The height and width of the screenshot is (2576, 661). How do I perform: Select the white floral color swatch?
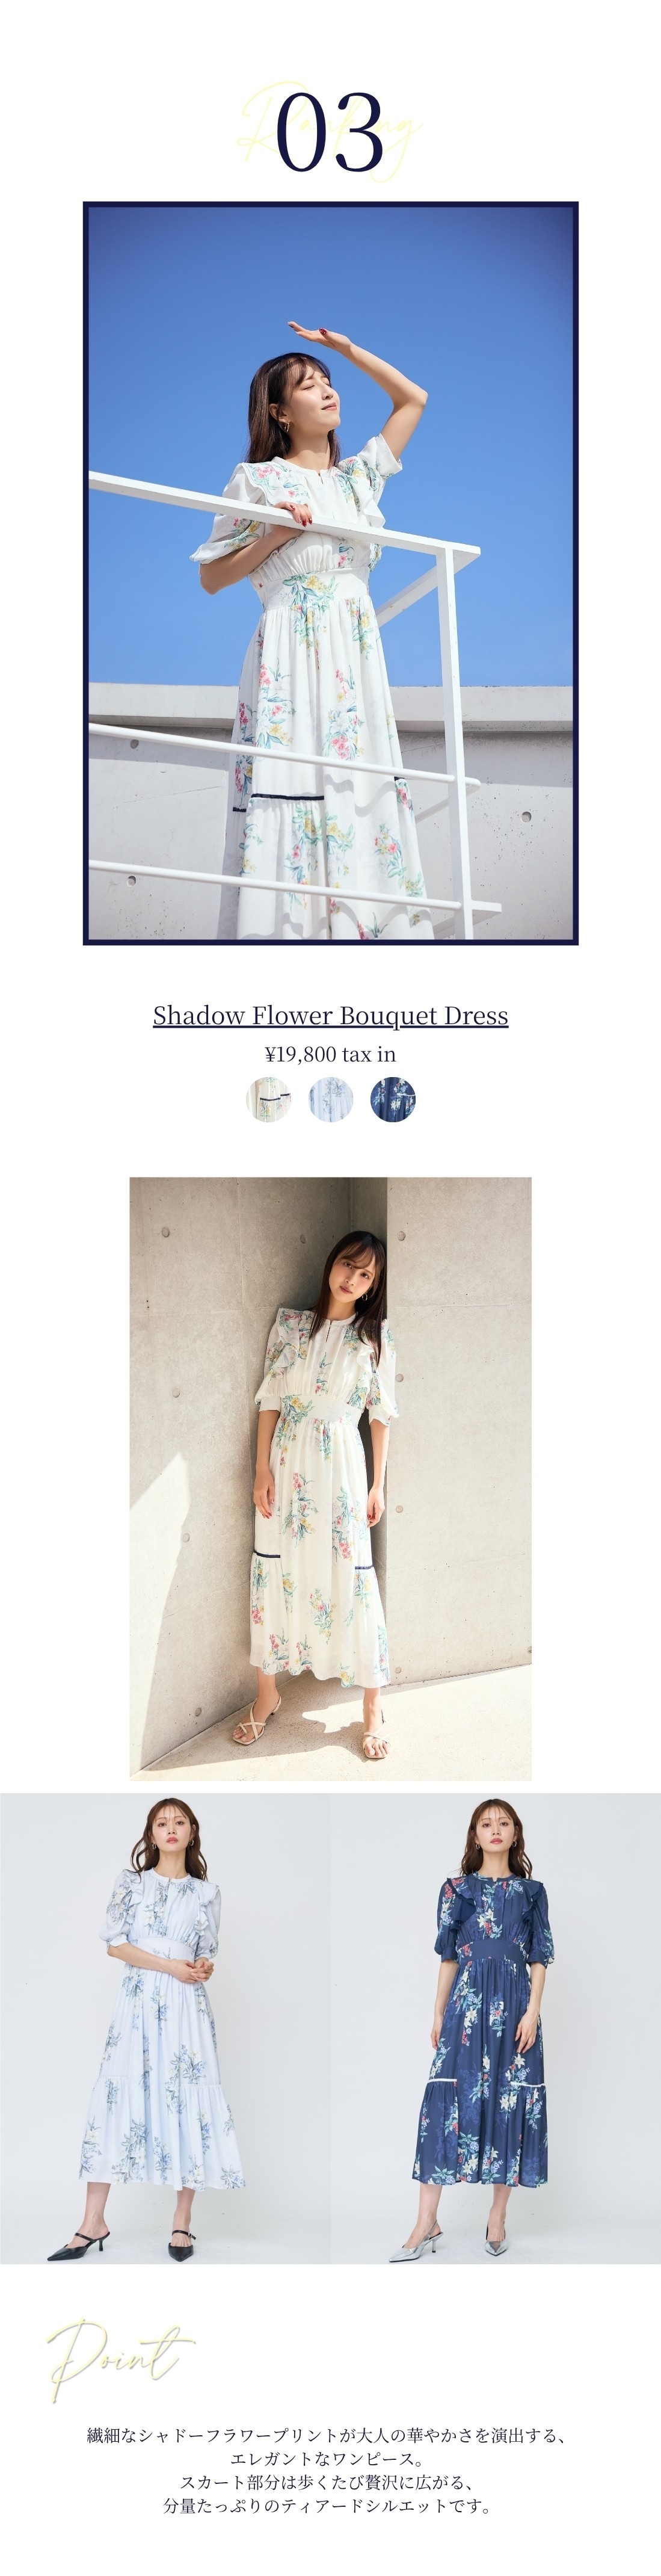pos(268,1099)
